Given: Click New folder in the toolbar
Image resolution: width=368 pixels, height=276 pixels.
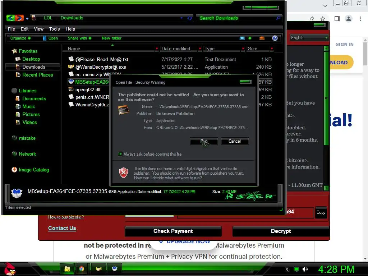Looking at the screenshot, I should point(111,38).
